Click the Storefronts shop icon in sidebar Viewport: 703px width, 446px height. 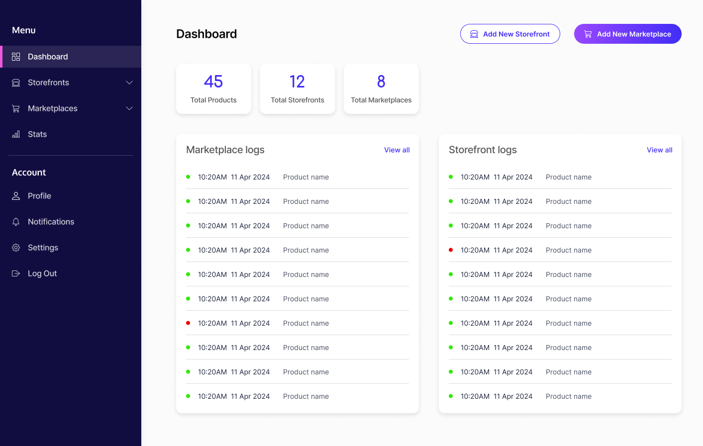point(16,83)
